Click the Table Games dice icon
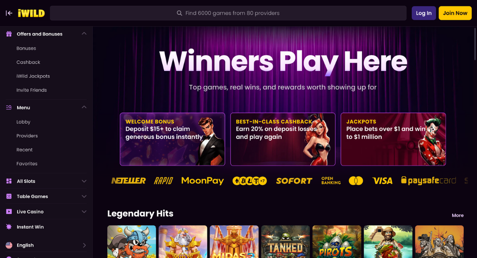Screen dimensions: 477x258 pos(9,196)
